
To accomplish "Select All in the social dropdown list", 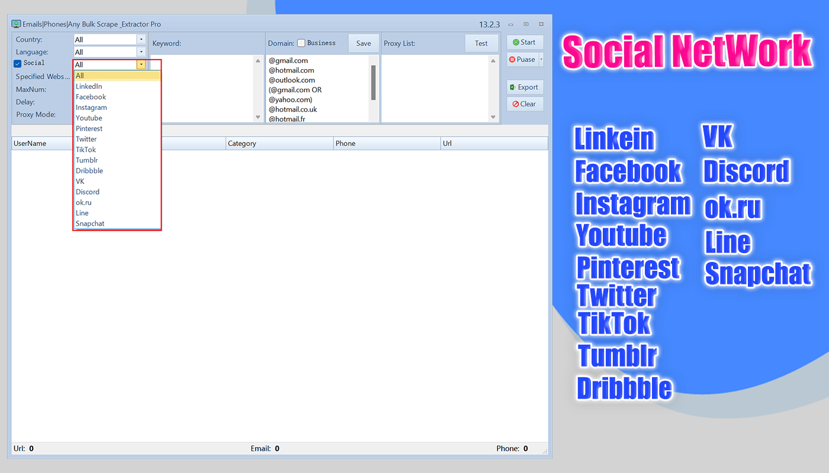I will [117, 76].
